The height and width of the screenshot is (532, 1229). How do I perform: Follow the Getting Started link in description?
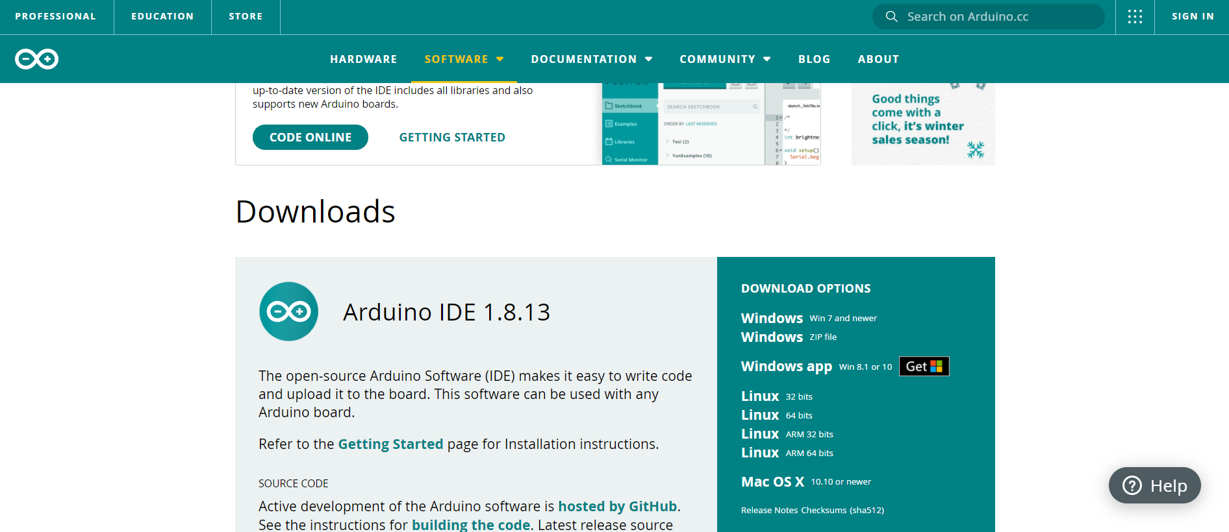pos(390,444)
